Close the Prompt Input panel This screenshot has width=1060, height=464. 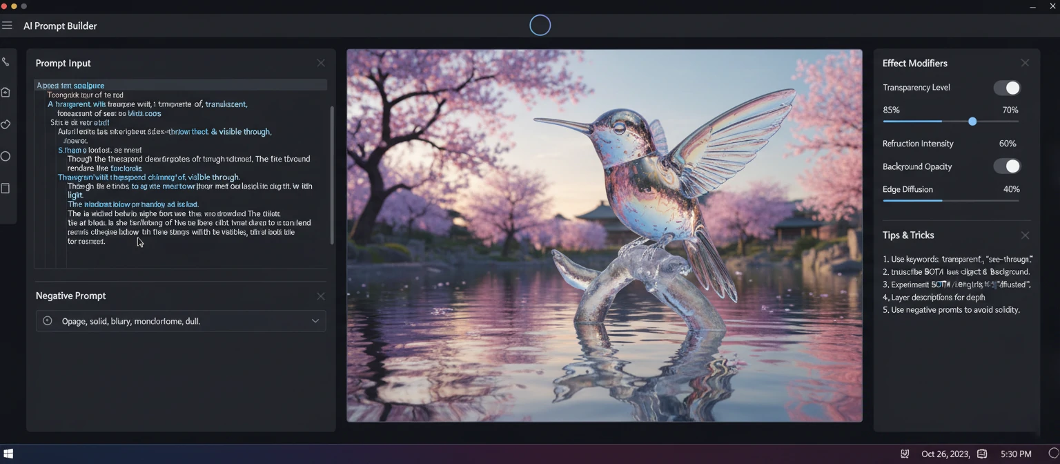click(321, 62)
